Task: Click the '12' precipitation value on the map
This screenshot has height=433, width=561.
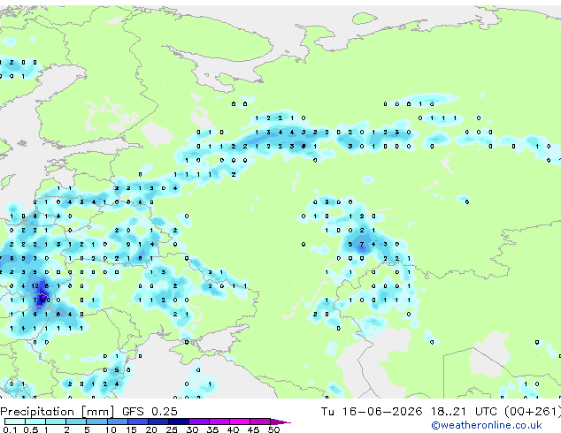Action: pyautogui.click(x=35, y=286)
